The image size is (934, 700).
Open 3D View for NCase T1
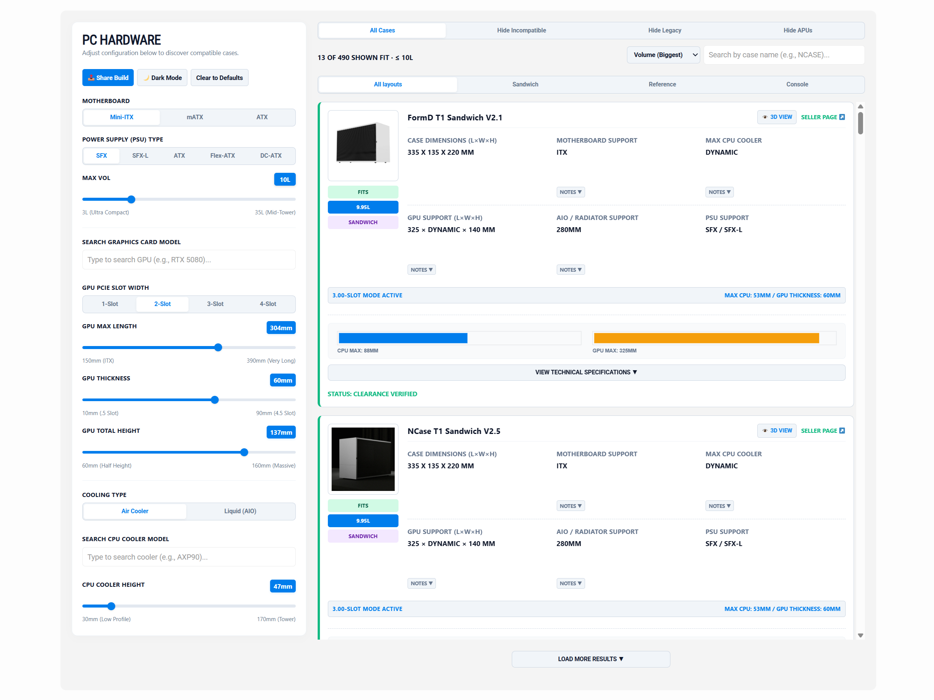(777, 431)
